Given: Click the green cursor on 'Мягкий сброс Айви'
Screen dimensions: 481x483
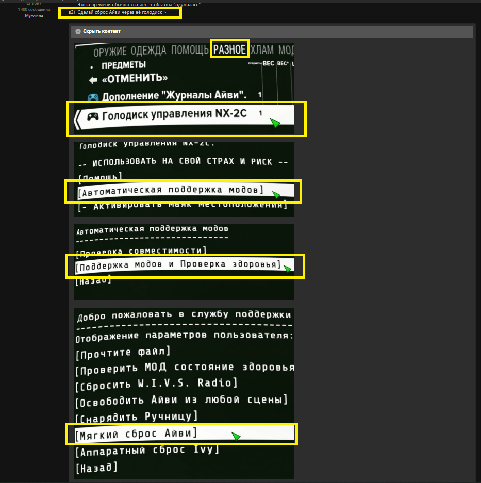Looking at the screenshot, I should (x=236, y=436).
